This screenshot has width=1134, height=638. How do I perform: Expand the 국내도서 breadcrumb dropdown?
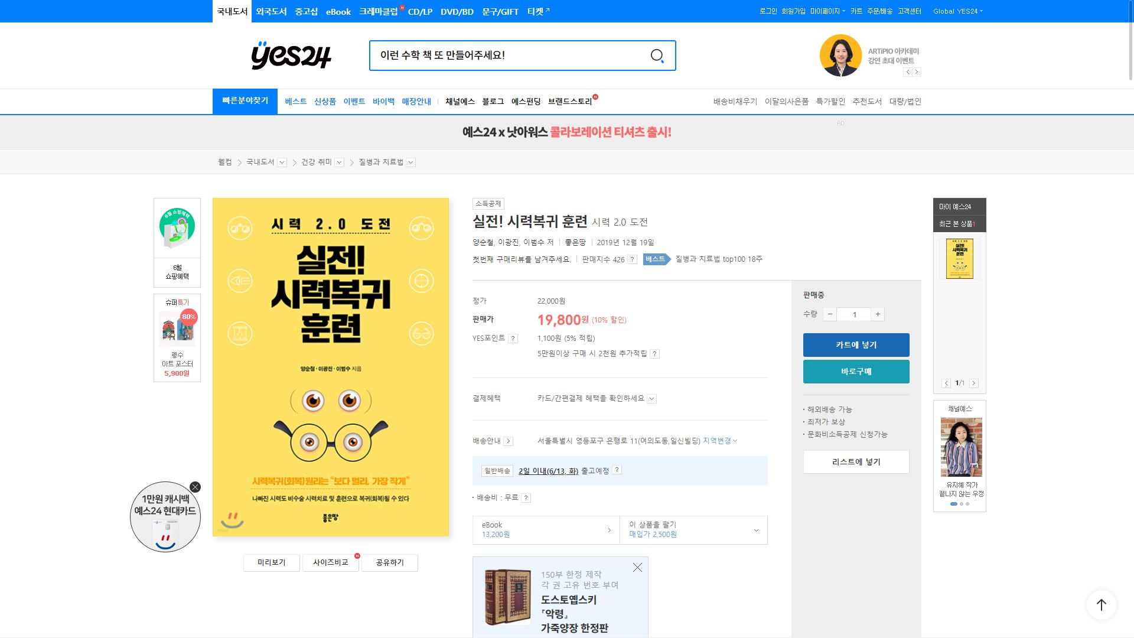pyautogui.click(x=282, y=162)
